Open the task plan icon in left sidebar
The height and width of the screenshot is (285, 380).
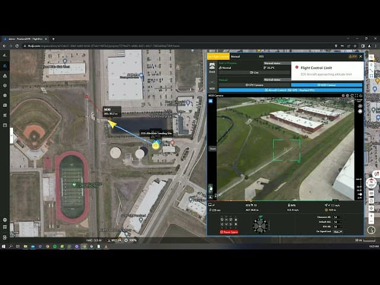pos(5,115)
